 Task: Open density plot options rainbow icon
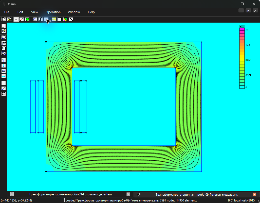pos(65,20)
